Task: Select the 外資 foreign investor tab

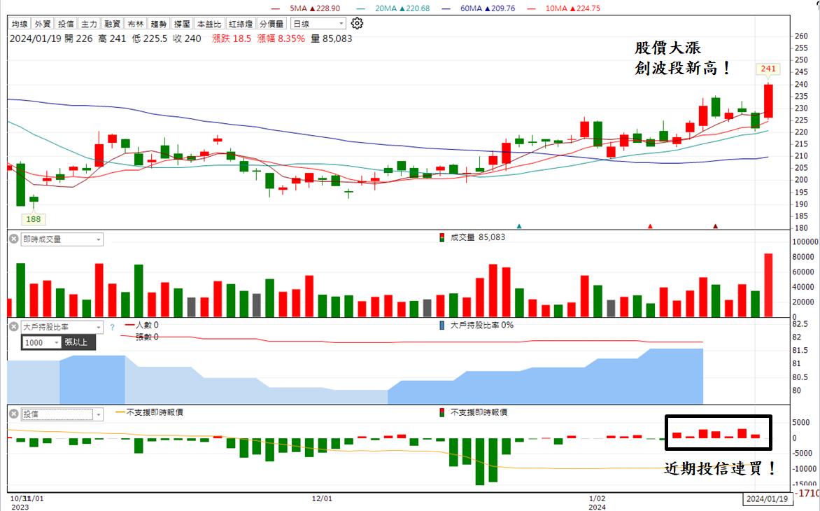Action: 43,24
